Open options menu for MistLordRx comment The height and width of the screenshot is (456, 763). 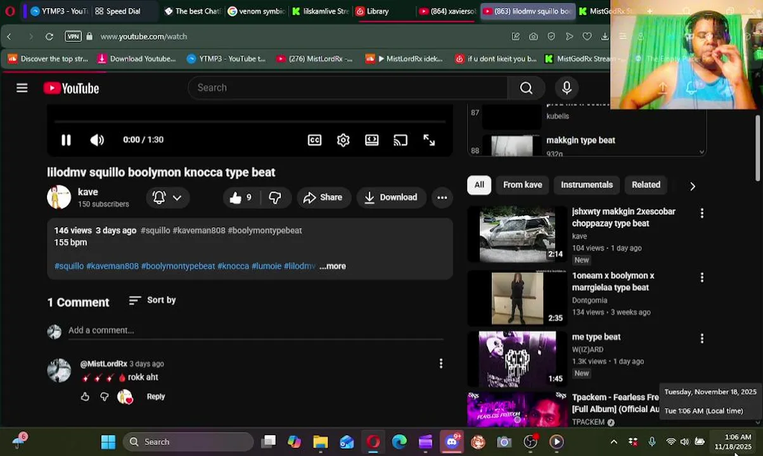(441, 364)
